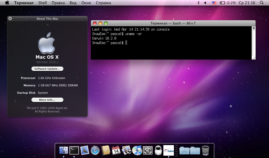Open Address Book from the Dock
The image size is (269, 158).
106,150
